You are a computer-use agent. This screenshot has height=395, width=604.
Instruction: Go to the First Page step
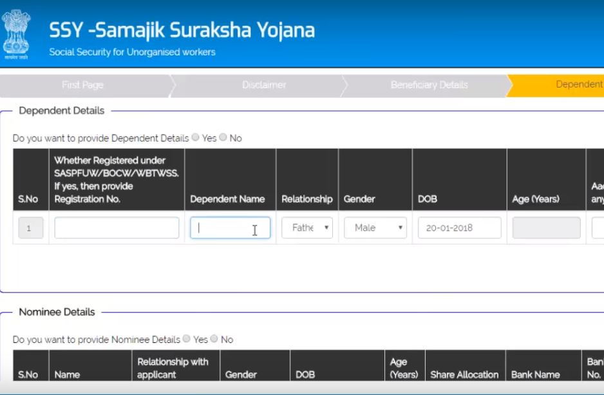coord(82,85)
